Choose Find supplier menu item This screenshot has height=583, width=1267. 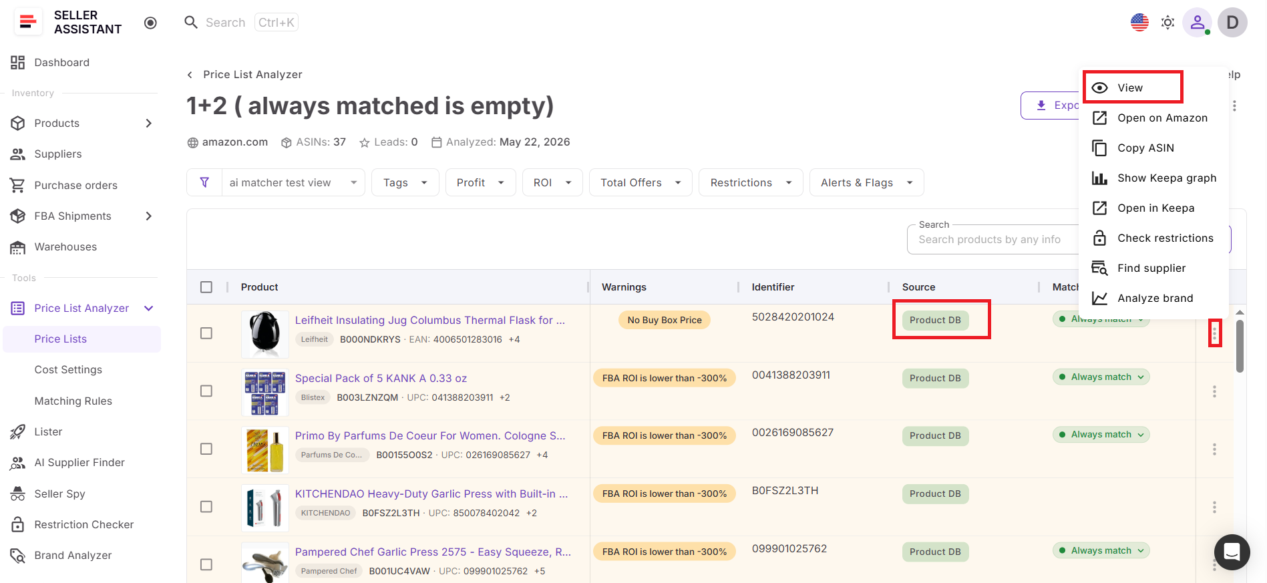click(1153, 268)
